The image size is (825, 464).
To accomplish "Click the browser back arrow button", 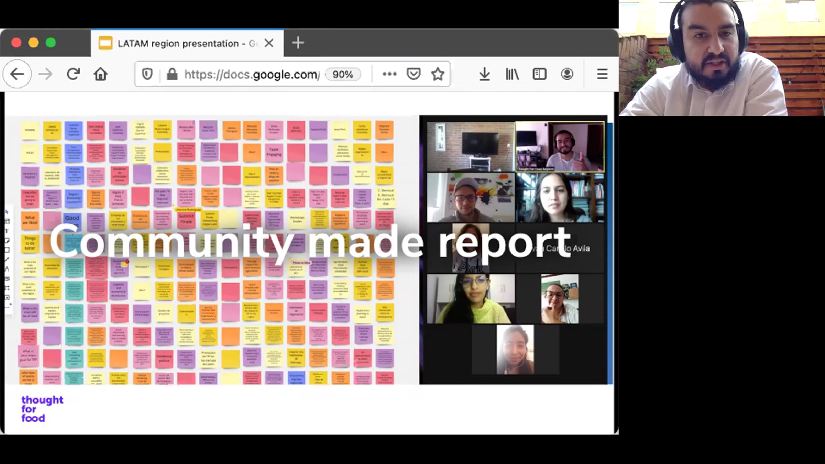I will 17,74.
